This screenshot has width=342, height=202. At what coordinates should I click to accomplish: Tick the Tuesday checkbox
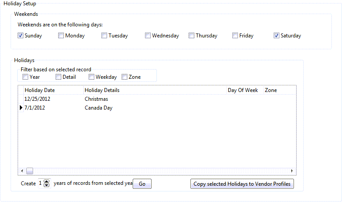click(104, 36)
